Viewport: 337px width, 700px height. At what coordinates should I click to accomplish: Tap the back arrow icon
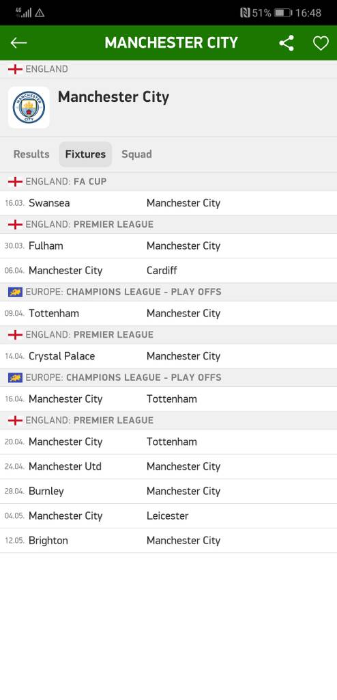tap(18, 43)
